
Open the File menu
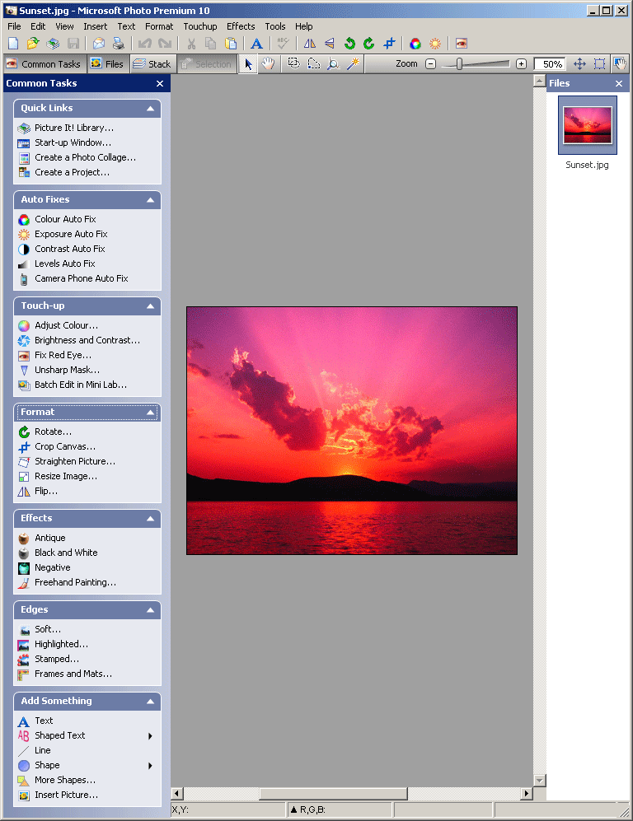click(x=14, y=26)
